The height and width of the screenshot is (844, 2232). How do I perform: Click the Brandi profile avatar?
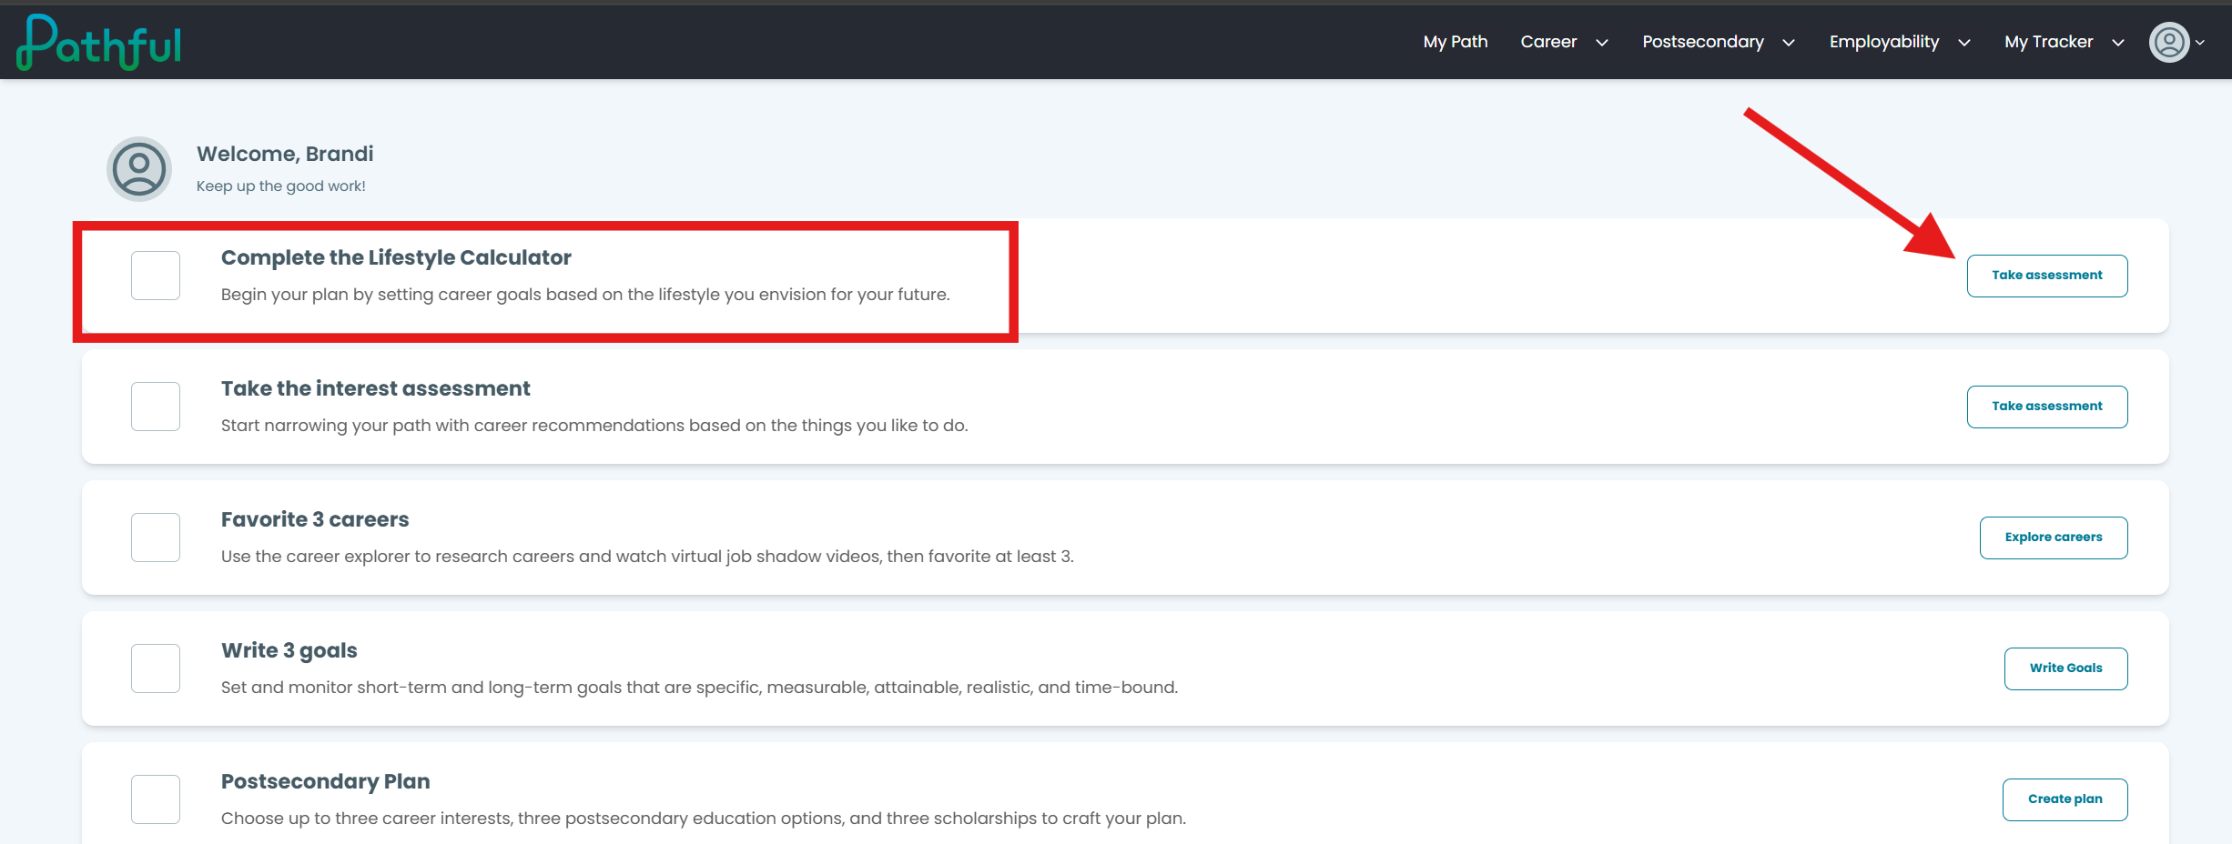pos(139,168)
